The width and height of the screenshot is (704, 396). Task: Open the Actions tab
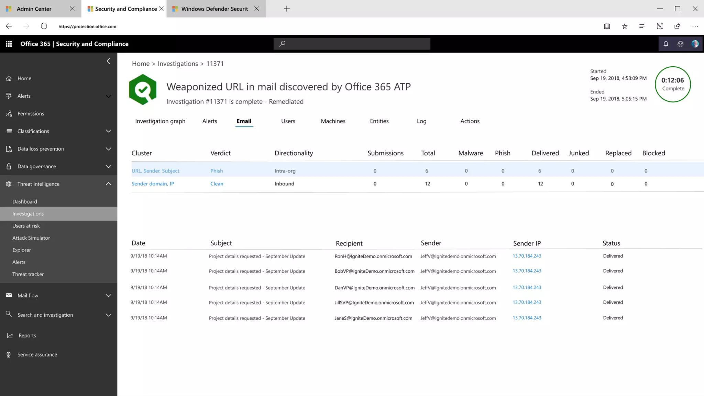(x=470, y=121)
